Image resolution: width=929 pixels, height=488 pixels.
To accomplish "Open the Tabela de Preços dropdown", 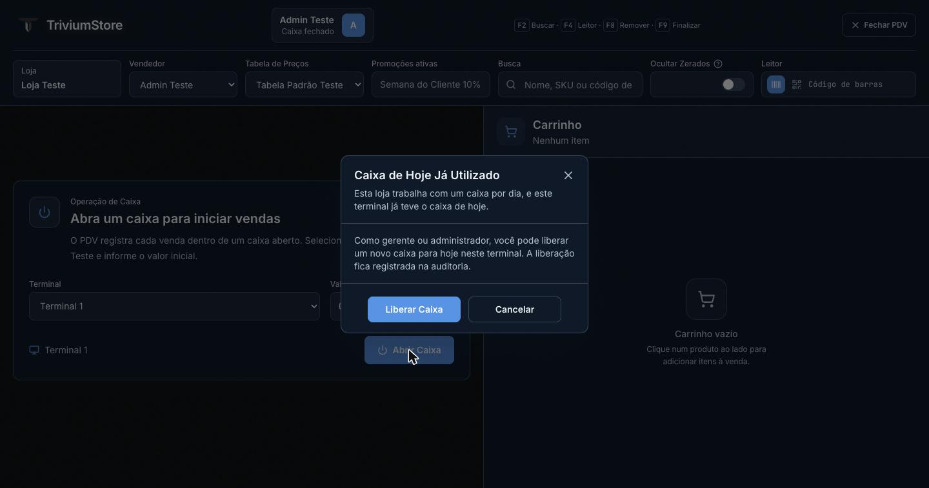I will [305, 84].
